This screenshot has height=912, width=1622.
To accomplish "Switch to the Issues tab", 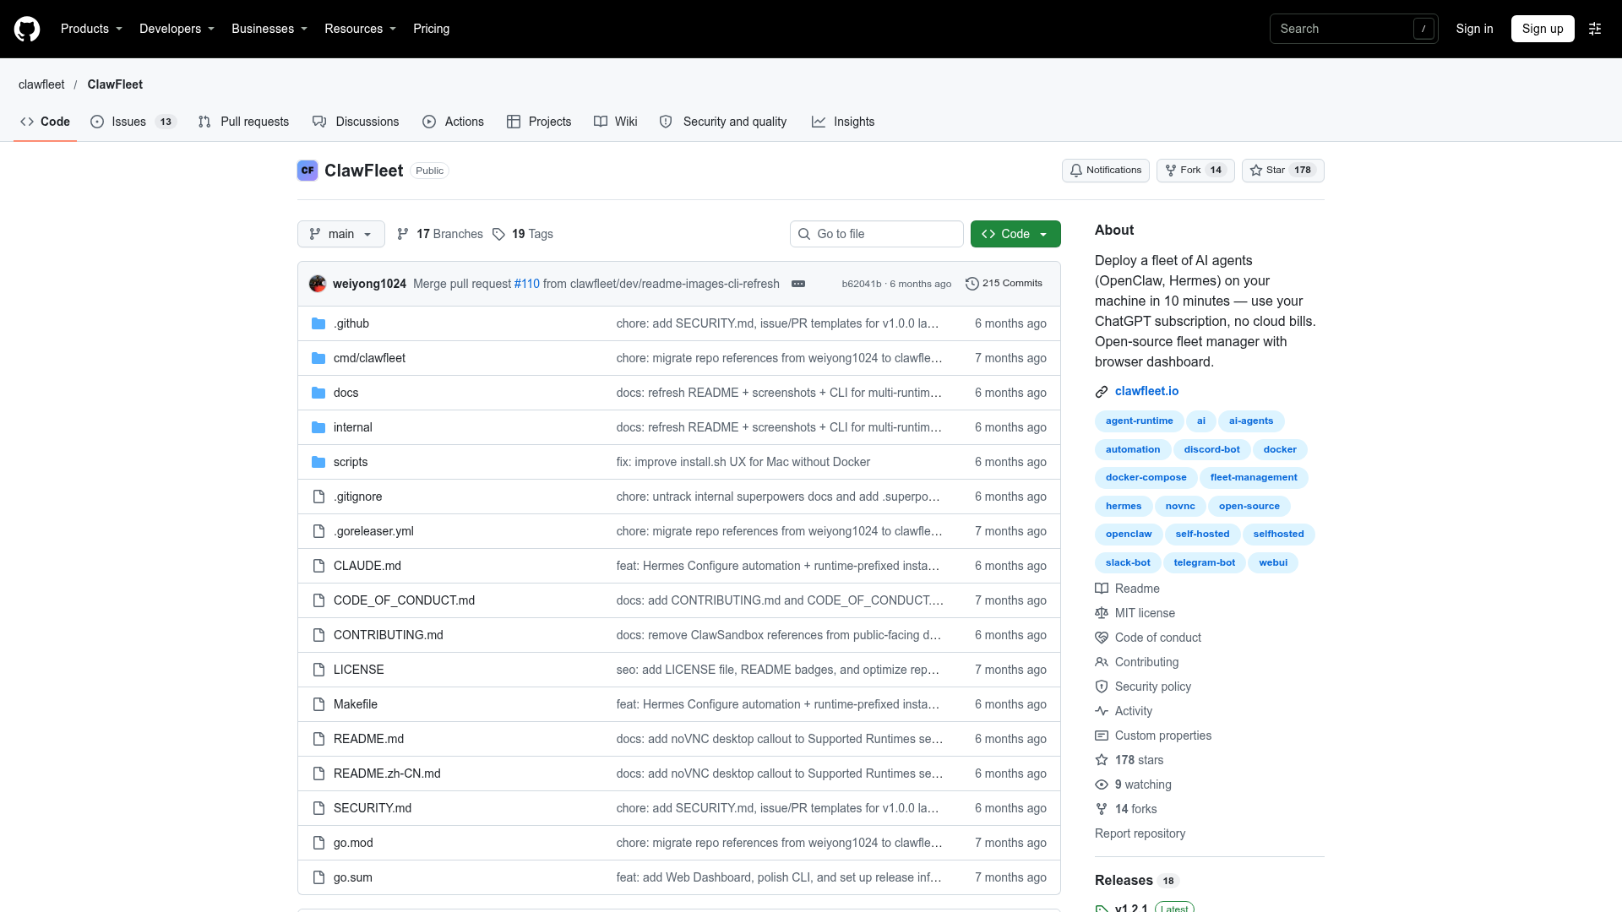I will click(133, 122).
